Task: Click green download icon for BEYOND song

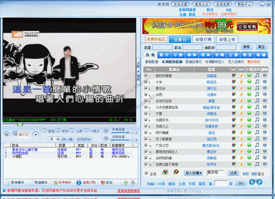Action: click(249, 120)
